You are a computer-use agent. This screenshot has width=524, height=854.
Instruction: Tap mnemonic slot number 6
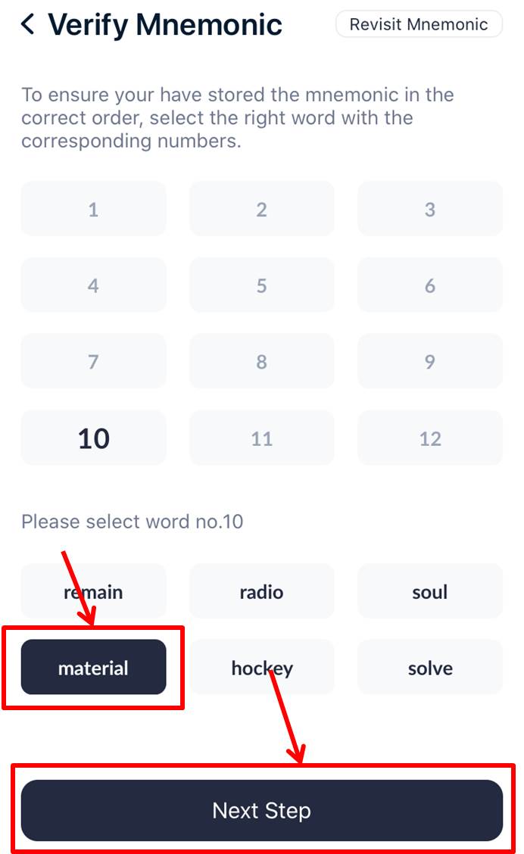pos(429,285)
